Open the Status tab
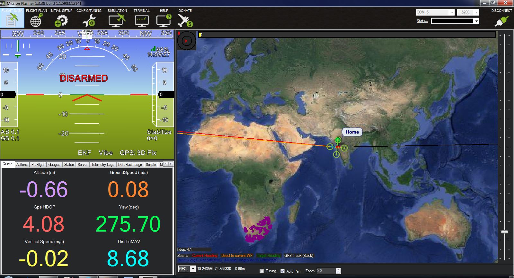 [x=69, y=165]
